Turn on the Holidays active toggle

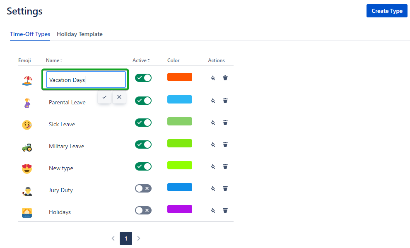coord(143,210)
